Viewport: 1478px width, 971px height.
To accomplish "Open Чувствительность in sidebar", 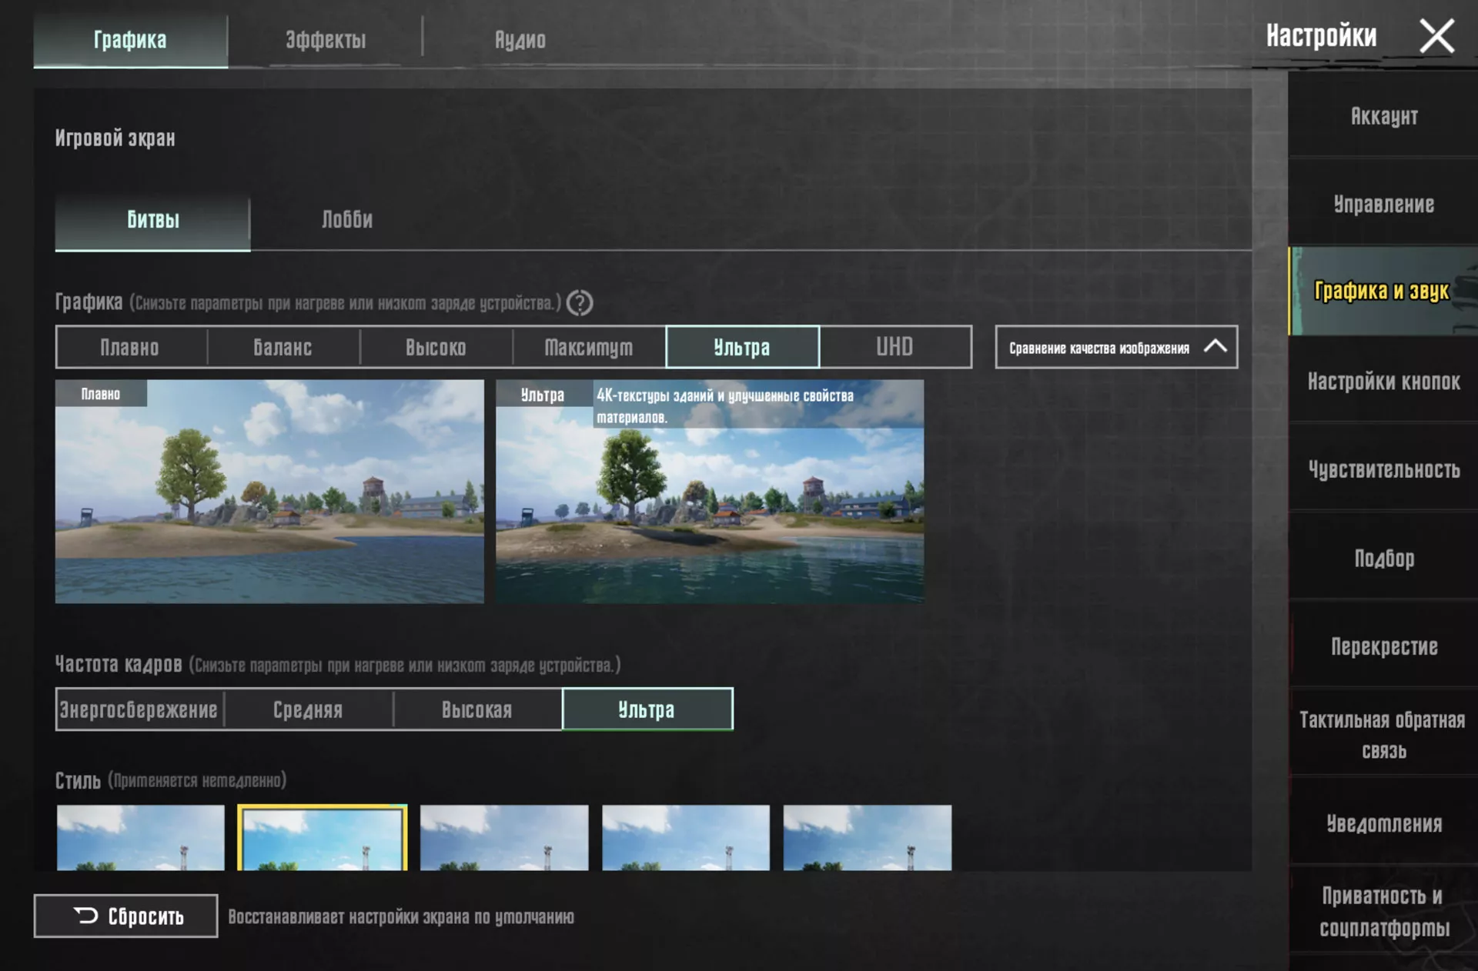I will [1383, 469].
